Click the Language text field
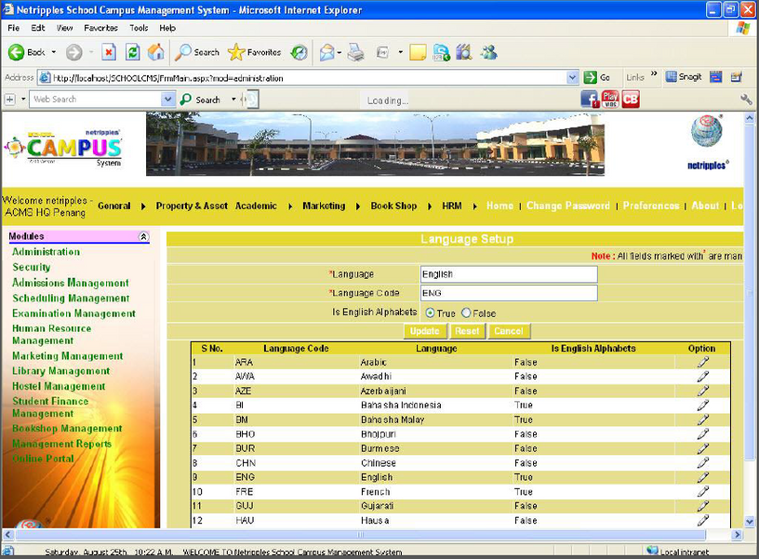This screenshot has width=759, height=559. [x=509, y=274]
